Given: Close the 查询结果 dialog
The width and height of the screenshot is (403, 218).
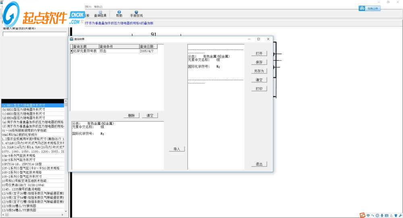Looking at the screenshot, I should (268, 39).
